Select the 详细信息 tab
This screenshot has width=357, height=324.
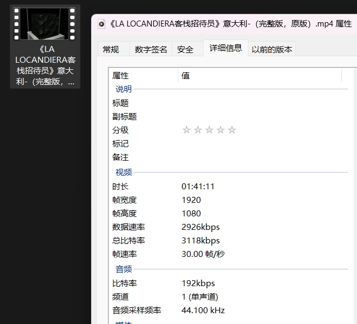coord(226,48)
